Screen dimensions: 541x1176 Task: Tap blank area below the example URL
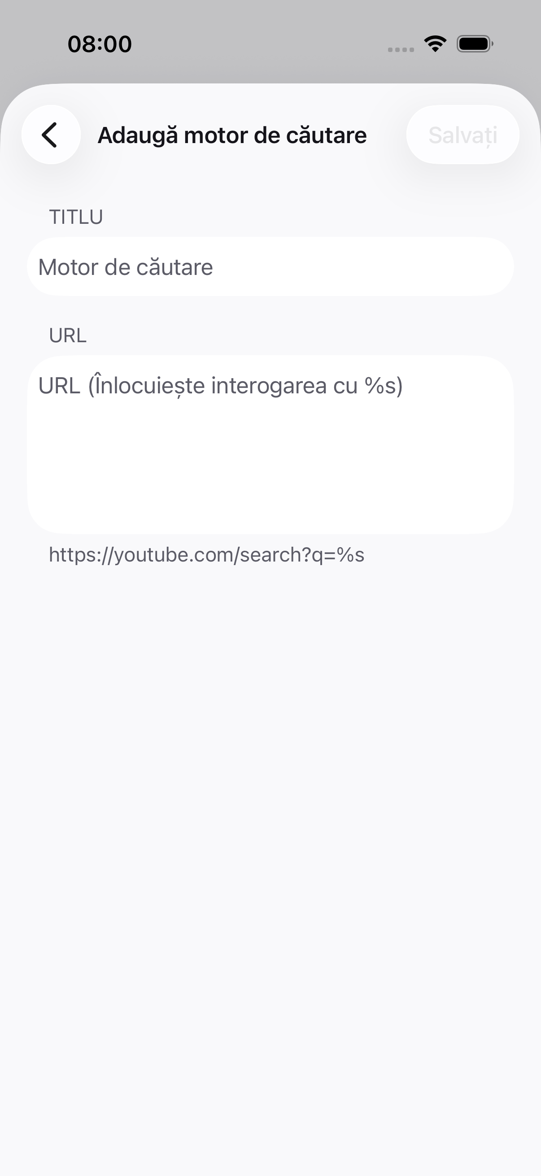(x=270, y=822)
